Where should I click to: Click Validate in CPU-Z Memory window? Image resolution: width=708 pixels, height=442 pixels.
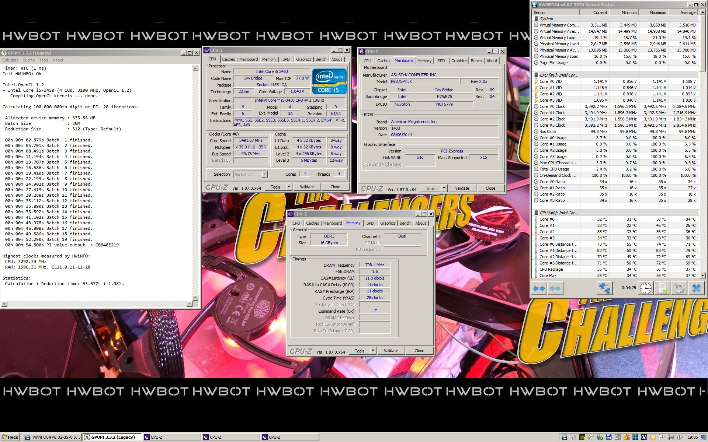click(x=391, y=351)
